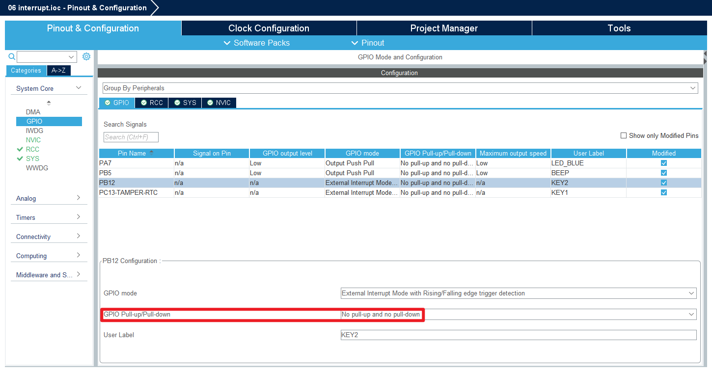The height and width of the screenshot is (372, 712).
Task: Switch to Project Manager tab
Action: (x=444, y=28)
